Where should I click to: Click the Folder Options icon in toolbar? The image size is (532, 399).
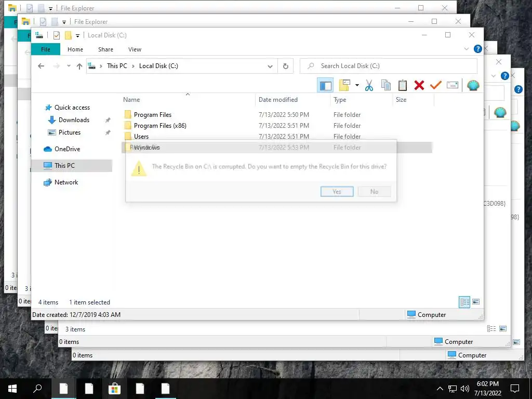[x=344, y=85]
